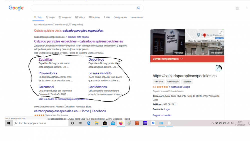The image size is (250, 141).
Task: Switch to the Vídeos tab
Action: pyautogui.click(x=80, y=17)
